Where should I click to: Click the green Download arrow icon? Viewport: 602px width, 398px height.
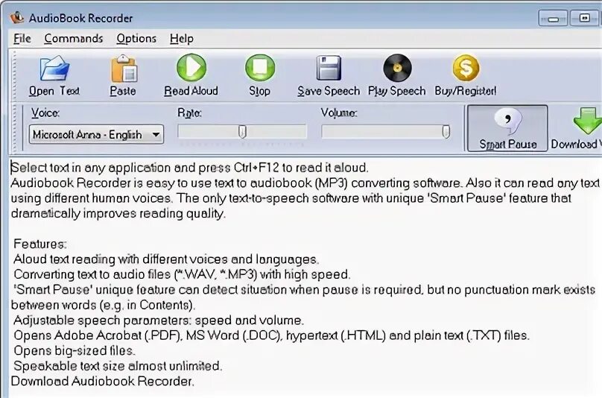(x=588, y=120)
